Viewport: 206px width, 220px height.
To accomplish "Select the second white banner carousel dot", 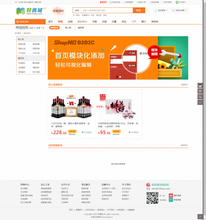I will 120,77.
